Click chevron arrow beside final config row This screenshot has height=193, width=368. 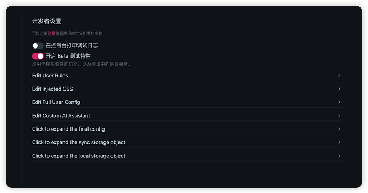[x=339, y=128]
